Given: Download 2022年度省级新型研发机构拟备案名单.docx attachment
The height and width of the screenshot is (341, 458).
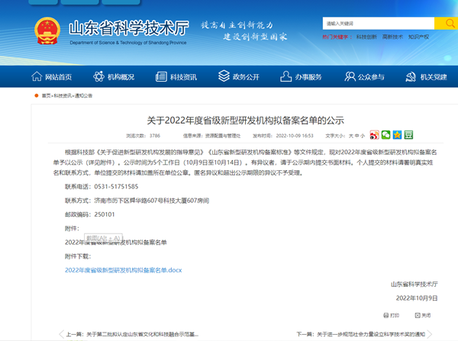Looking at the screenshot, I should pos(124,270).
